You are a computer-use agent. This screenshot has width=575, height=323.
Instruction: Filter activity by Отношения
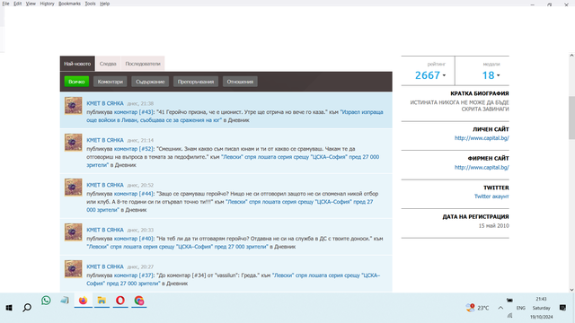click(240, 82)
